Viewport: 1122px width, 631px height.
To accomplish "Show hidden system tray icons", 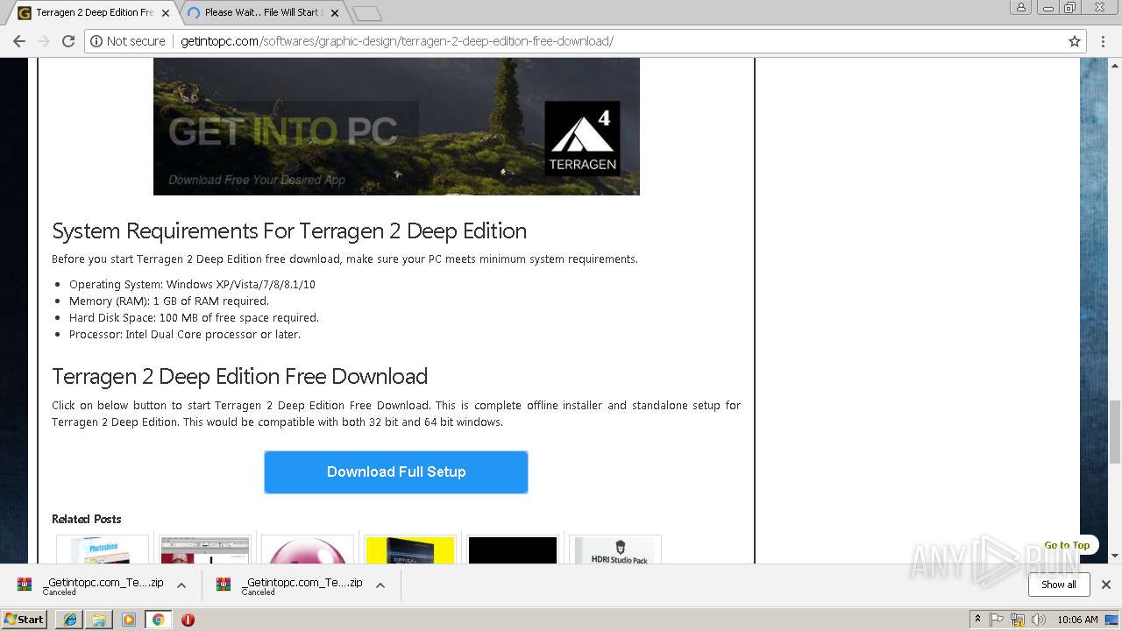I will coord(977,620).
